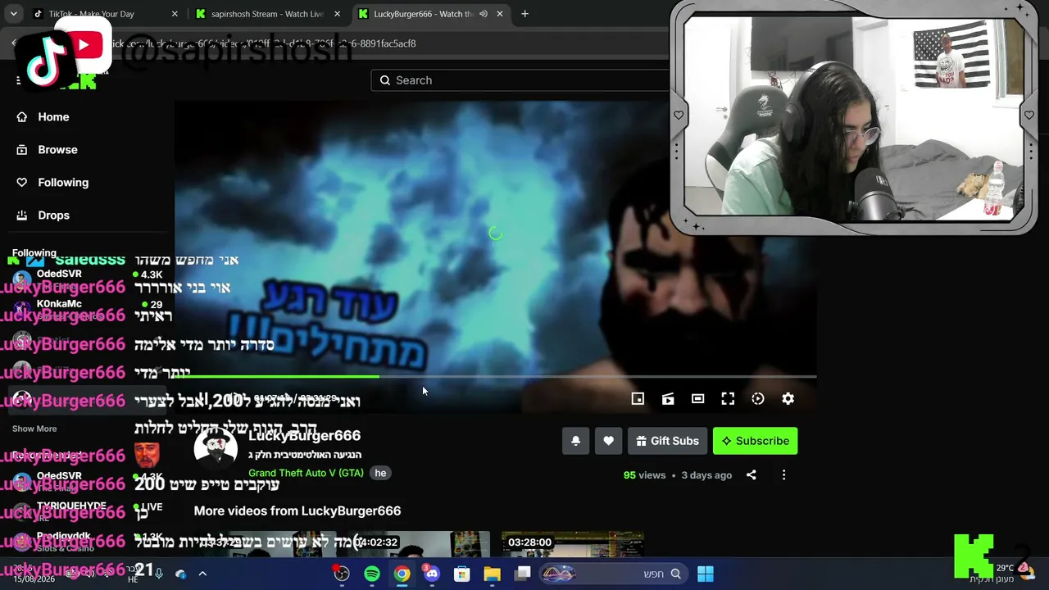Open Discord from the taskbar
Image resolution: width=1049 pixels, height=590 pixels.
[432, 574]
